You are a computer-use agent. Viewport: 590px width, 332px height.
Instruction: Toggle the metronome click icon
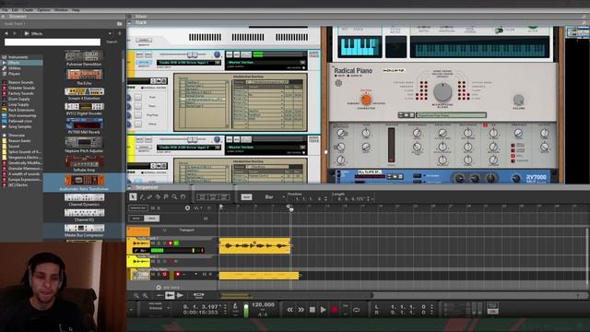(236, 306)
